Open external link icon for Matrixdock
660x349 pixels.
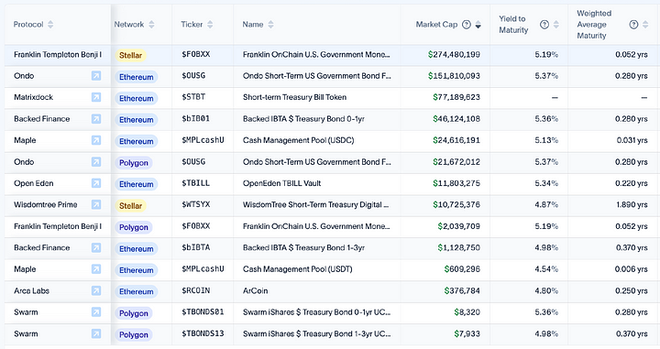point(96,97)
